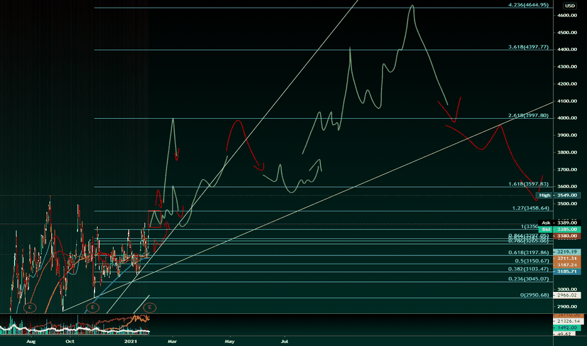
Task: Select the red rectangle drawing on the chart
Action: 154,219
